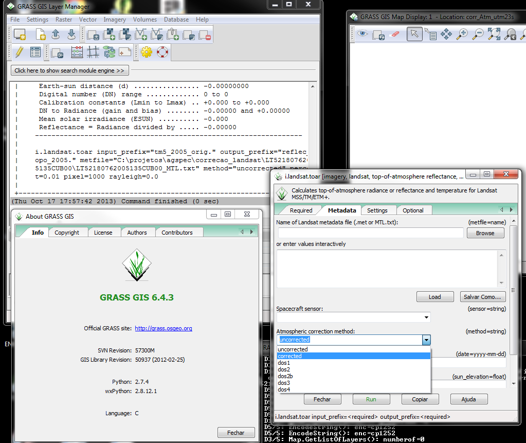The height and width of the screenshot is (443, 526).
Task: Add multiple raster or vector layers
Action: click(x=93, y=34)
